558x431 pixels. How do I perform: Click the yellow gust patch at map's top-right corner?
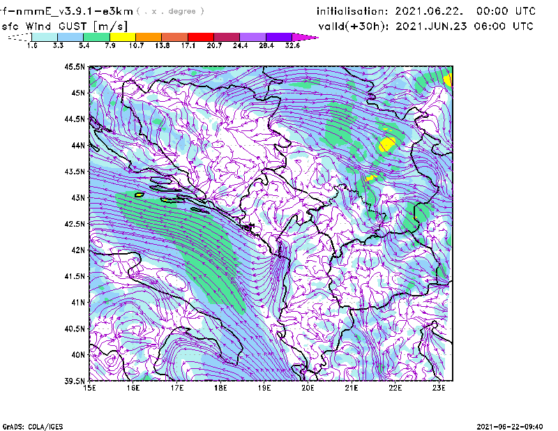pyautogui.click(x=448, y=80)
